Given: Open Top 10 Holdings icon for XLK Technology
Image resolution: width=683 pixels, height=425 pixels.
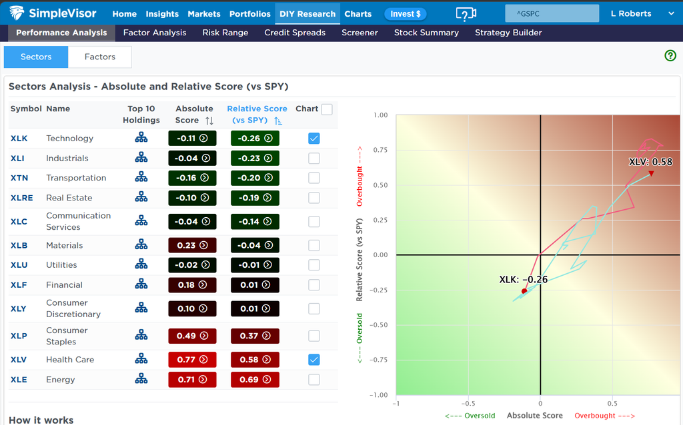Looking at the screenshot, I should [x=141, y=138].
